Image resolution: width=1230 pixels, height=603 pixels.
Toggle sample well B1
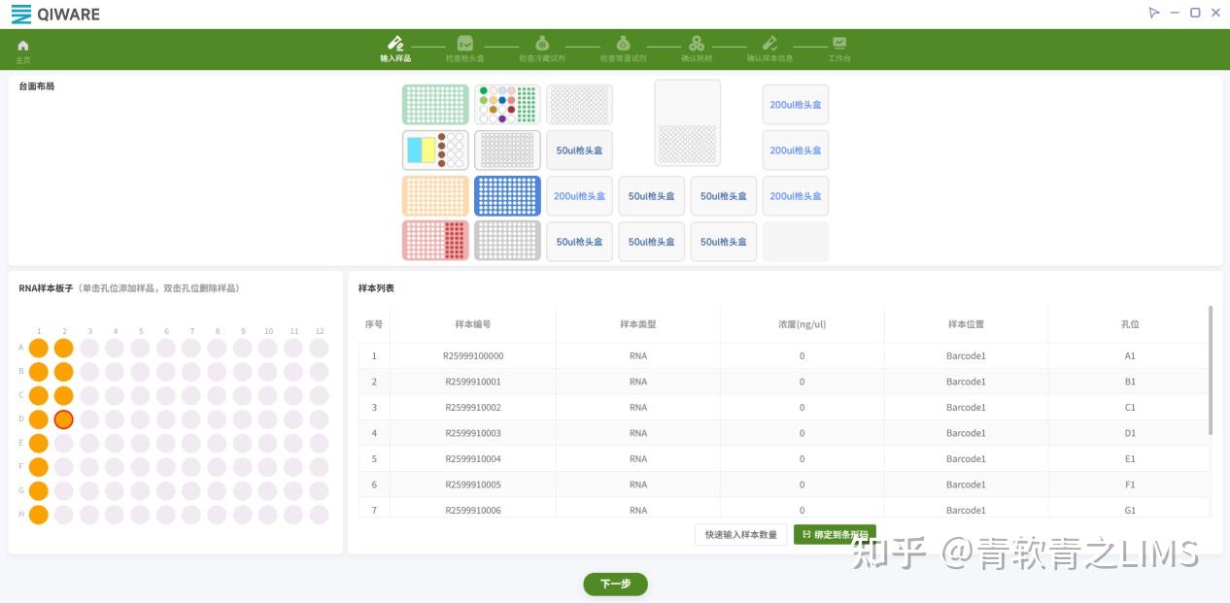[39, 372]
